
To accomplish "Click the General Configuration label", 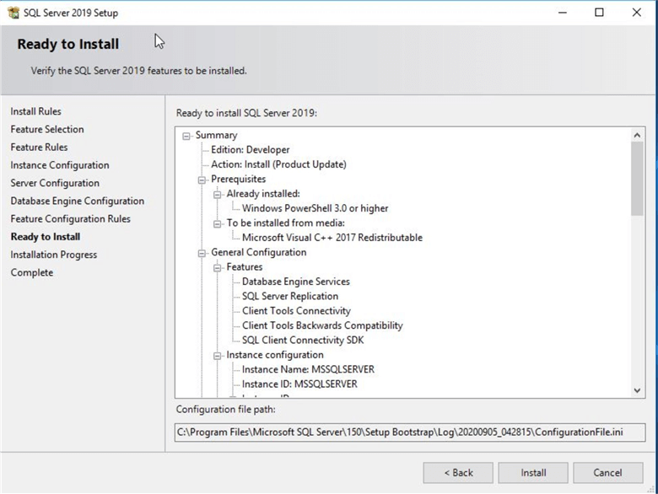I will 258,252.
